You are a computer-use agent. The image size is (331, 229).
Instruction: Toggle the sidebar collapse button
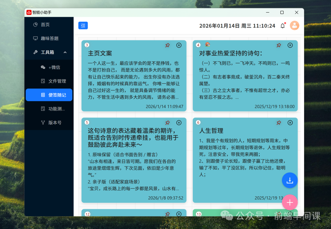(83, 25)
